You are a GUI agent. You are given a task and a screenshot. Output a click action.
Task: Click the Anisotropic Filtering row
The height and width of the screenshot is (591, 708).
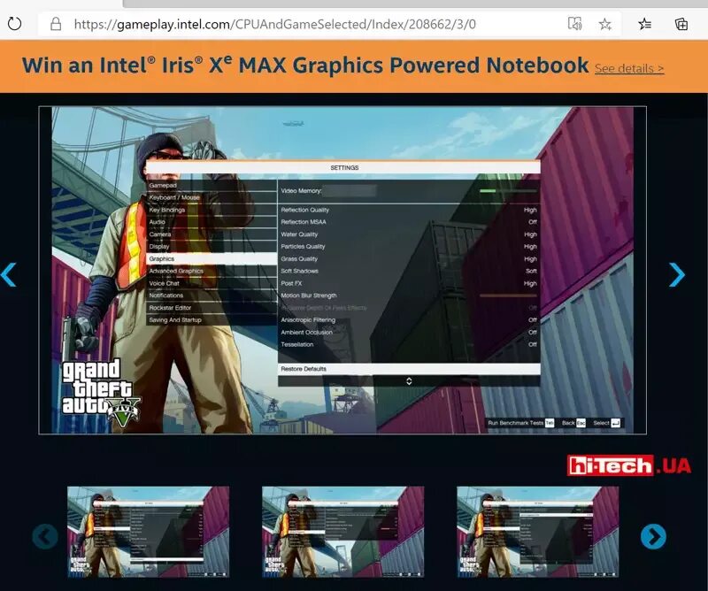[409, 319]
